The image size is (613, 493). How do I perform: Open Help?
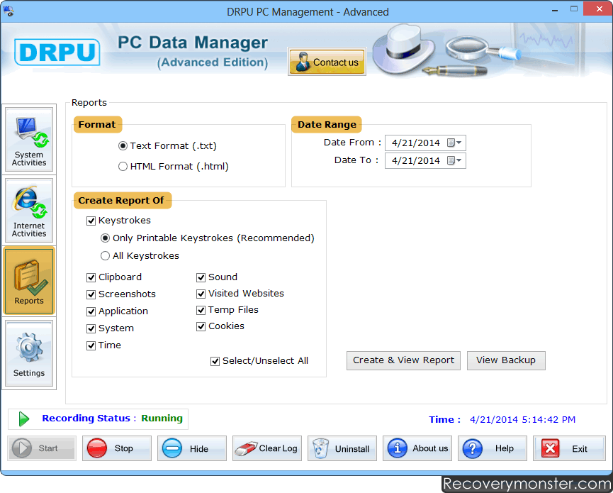(493, 448)
